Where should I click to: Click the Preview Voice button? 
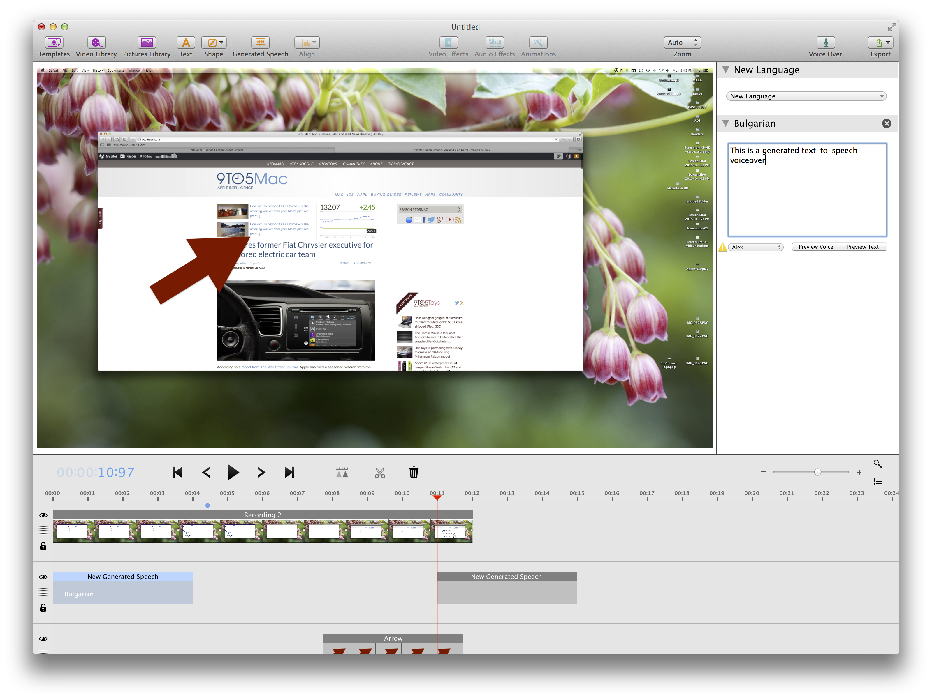pos(815,247)
